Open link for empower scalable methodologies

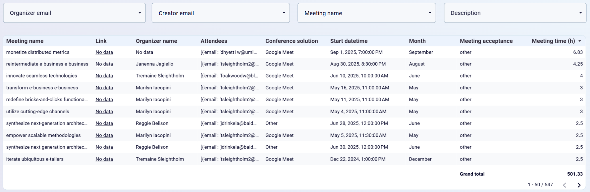tap(104, 135)
